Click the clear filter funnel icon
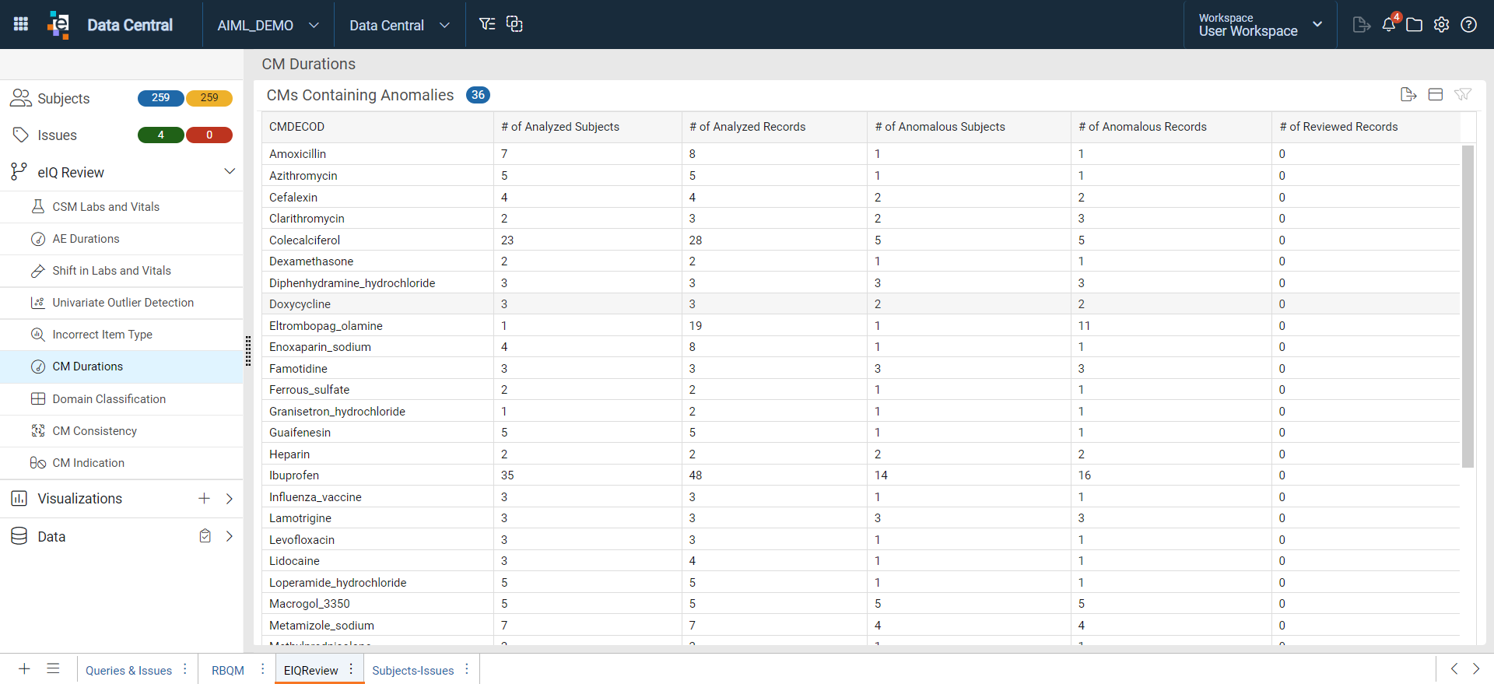The width and height of the screenshot is (1494, 684). click(1463, 94)
